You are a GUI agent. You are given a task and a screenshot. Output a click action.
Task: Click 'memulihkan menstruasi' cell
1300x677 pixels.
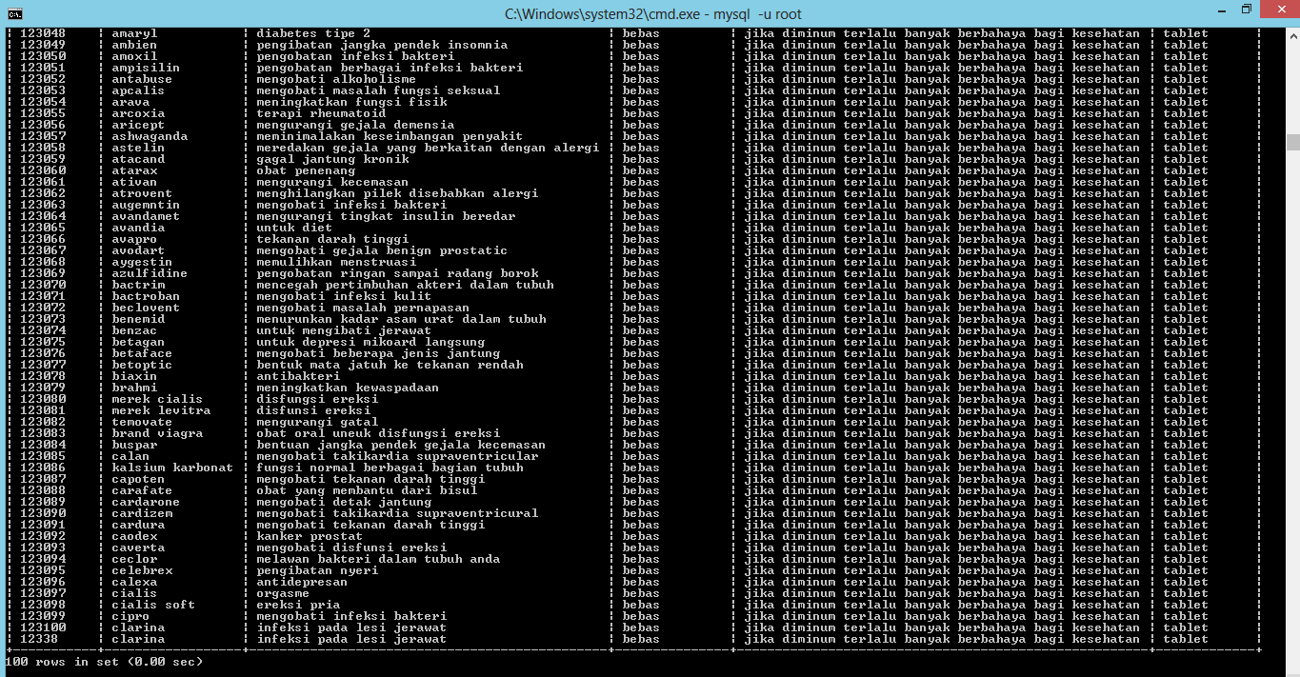336,262
